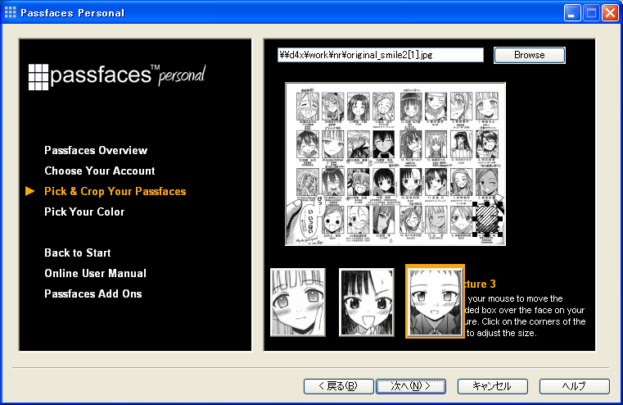The image size is (623, 405).
Task: Select the highlighted third passface thumbnail
Action: point(435,302)
